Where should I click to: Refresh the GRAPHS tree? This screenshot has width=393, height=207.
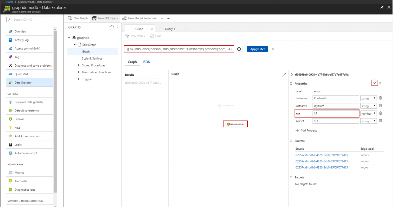coord(112,27)
